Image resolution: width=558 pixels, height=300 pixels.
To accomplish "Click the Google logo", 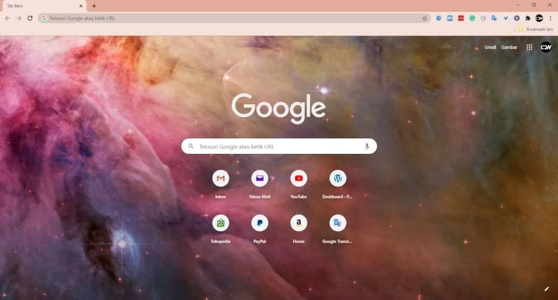I will point(278,108).
